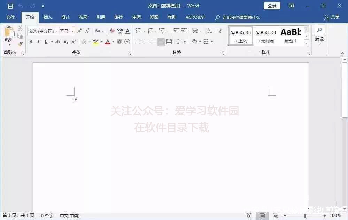Click the 登录 sign in button

(x=272, y=6)
